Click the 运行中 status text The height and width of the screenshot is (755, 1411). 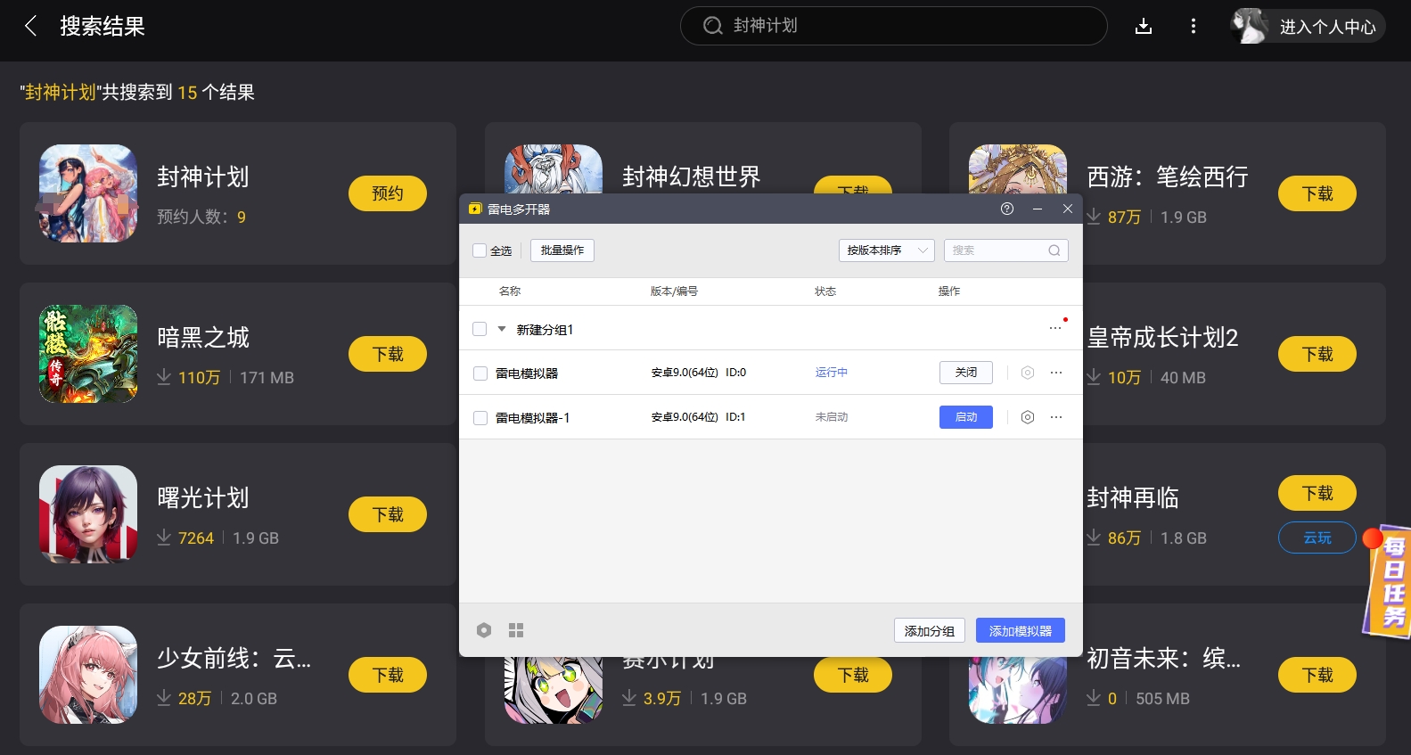832,373
